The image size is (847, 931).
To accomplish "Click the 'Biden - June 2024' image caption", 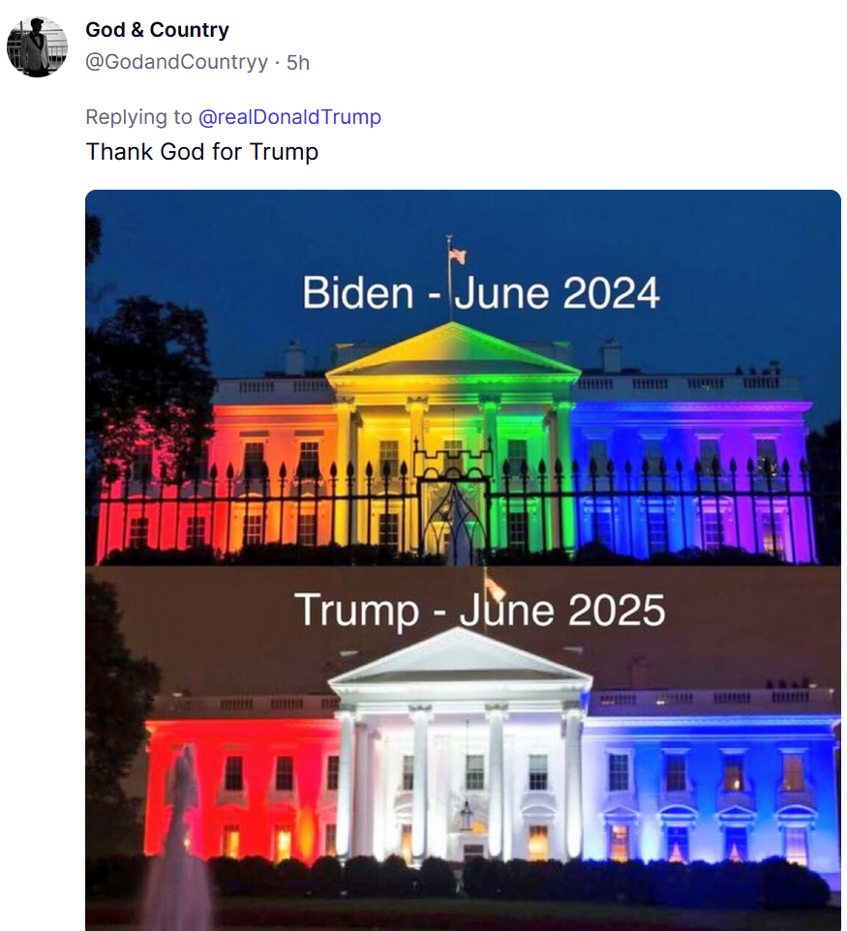I will coord(481,292).
